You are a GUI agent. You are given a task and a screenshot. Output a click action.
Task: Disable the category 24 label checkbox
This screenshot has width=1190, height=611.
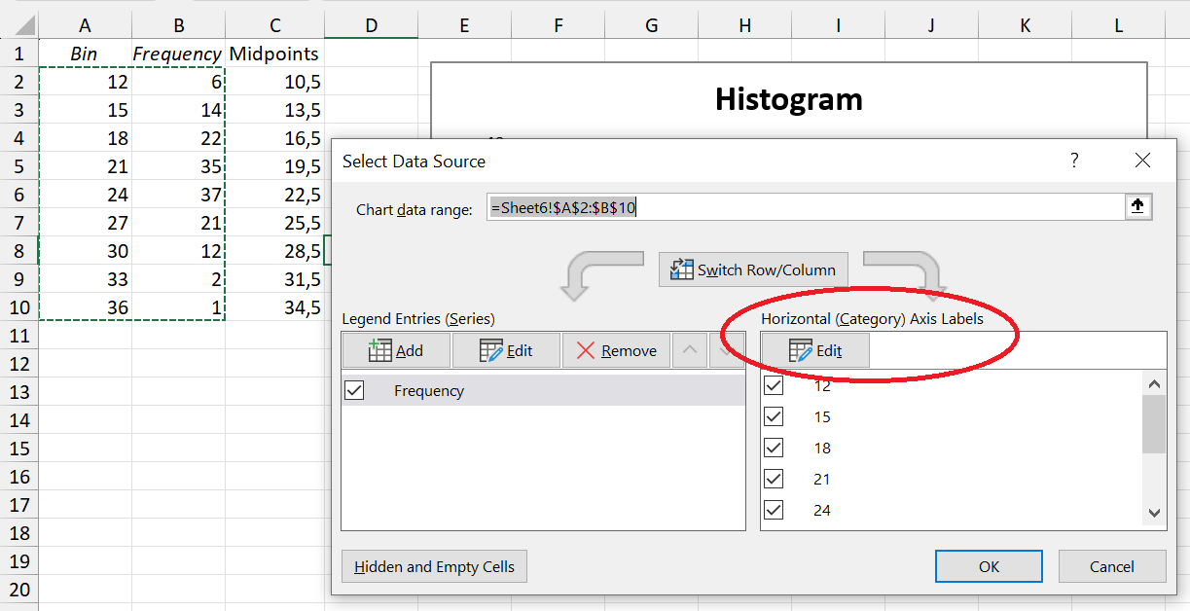click(774, 510)
